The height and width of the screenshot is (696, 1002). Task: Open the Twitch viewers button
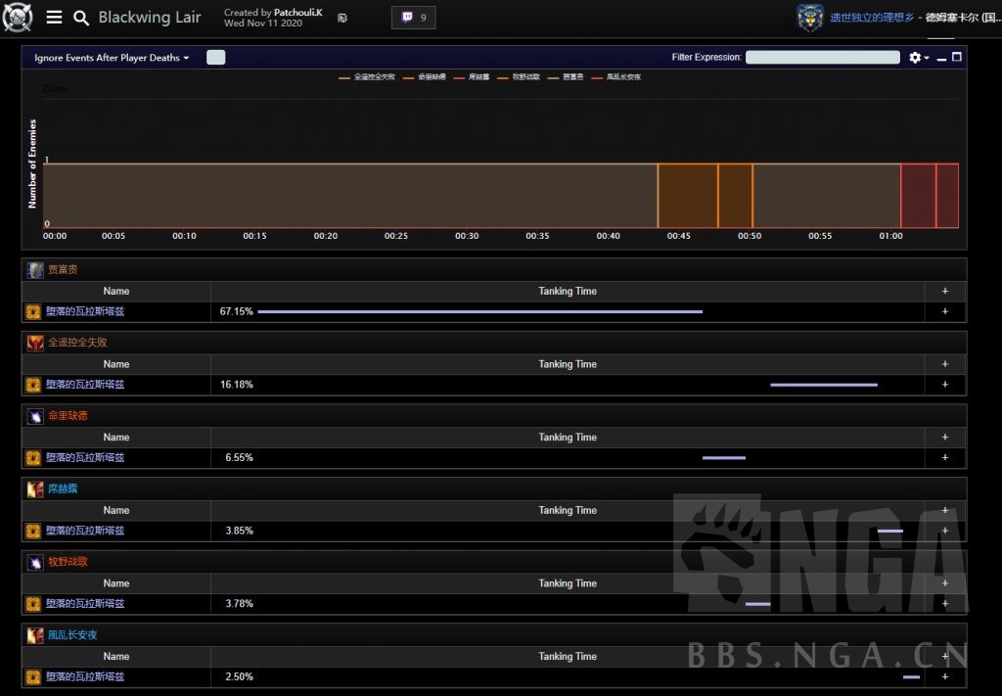pyautogui.click(x=413, y=18)
